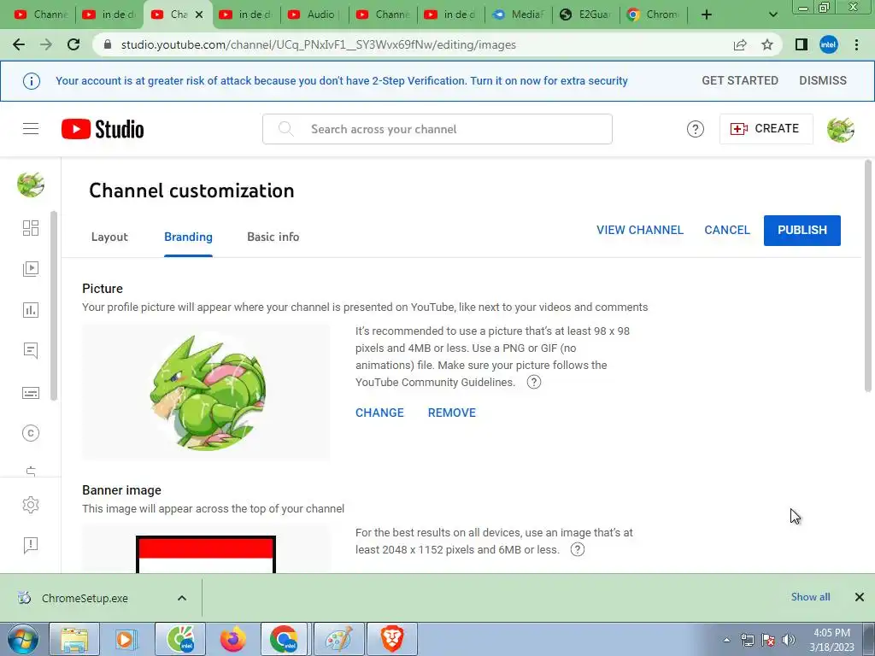The image size is (875, 656).
Task: Open Content section in the sidebar
Action: [31, 269]
